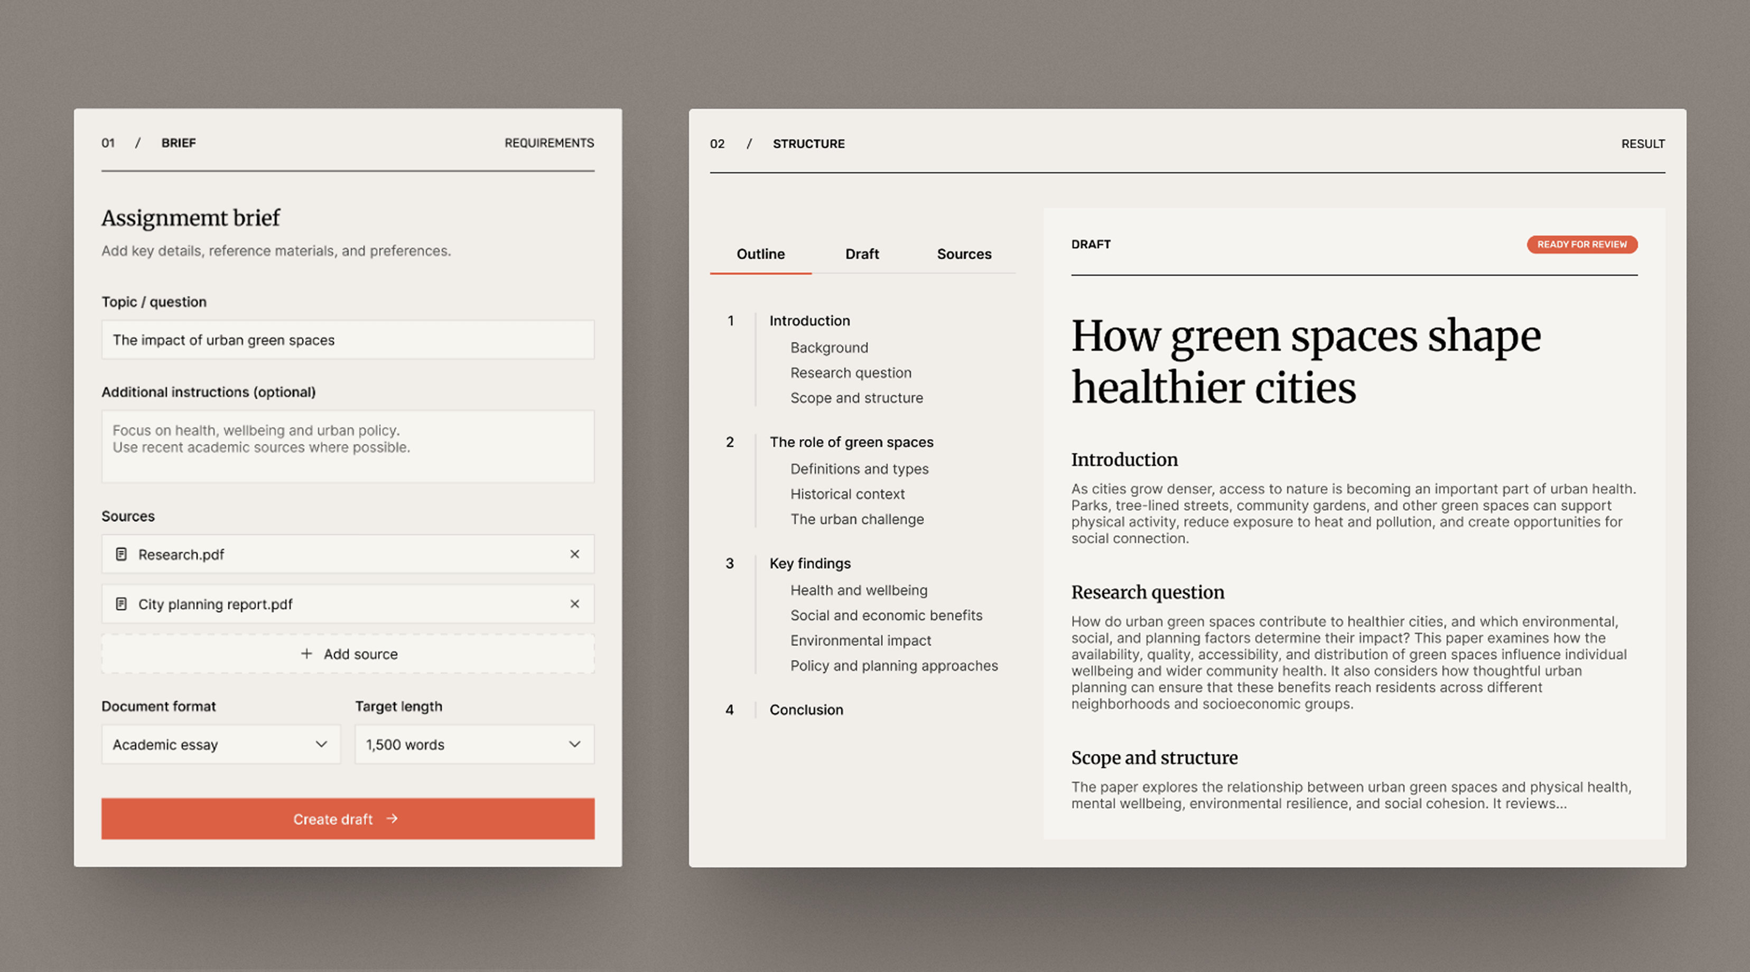Select Background in the outline
Image resolution: width=1750 pixels, height=972 pixels.
(x=829, y=348)
